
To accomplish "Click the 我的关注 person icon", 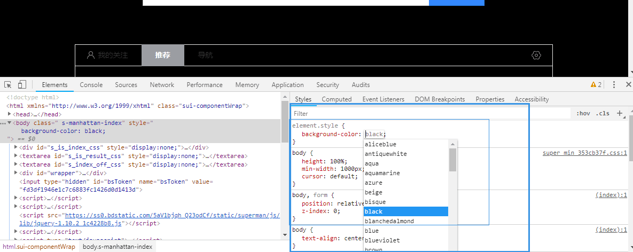I will [91, 55].
